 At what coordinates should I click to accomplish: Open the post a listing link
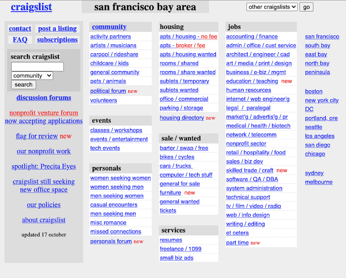(57, 29)
